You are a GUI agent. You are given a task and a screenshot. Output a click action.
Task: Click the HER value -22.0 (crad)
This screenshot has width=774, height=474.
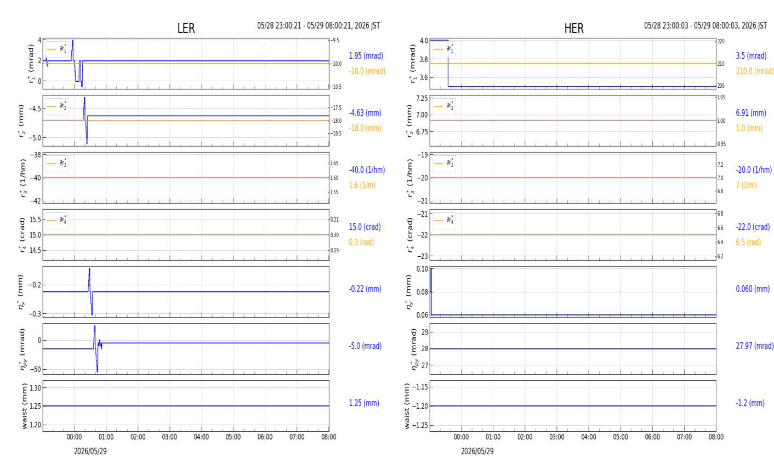point(753,227)
